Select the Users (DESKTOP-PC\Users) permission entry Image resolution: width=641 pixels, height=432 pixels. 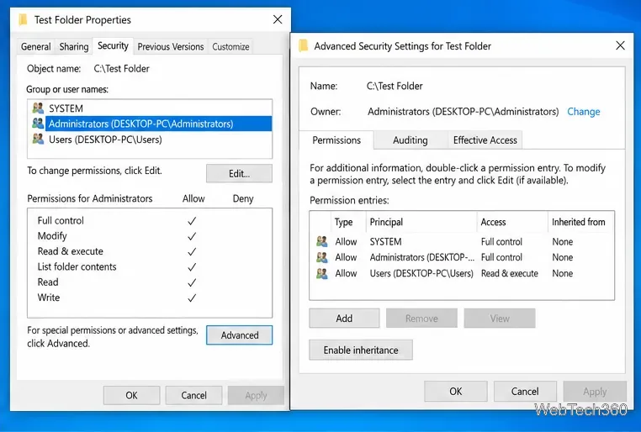click(x=462, y=273)
